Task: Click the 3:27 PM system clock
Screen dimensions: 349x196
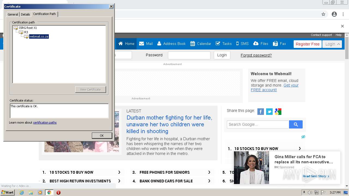Action: tap(335, 192)
